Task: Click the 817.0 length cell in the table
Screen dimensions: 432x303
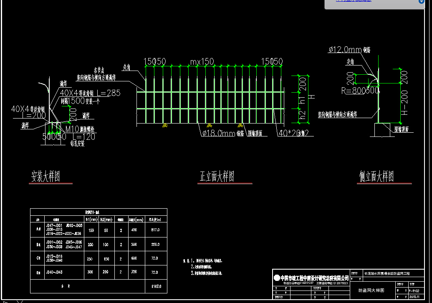Action: coord(155,230)
